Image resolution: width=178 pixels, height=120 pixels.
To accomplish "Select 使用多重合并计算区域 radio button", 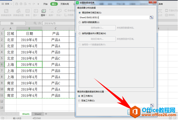I will (80, 33).
